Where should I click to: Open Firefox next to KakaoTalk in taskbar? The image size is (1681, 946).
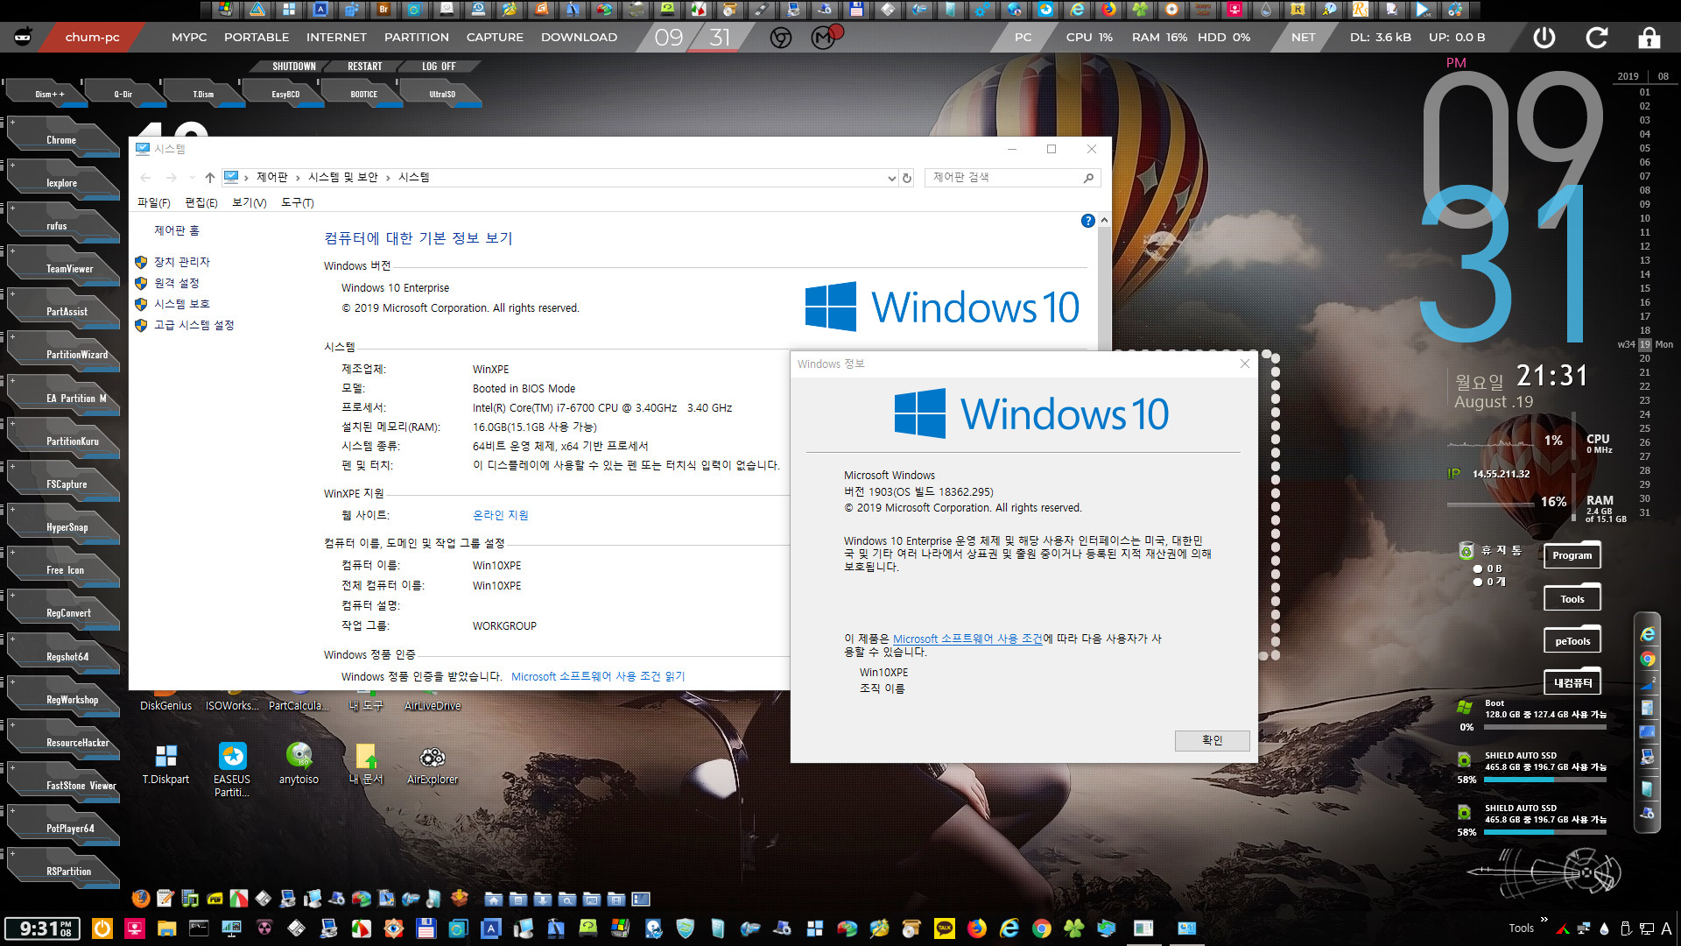click(x=977, y=928)
